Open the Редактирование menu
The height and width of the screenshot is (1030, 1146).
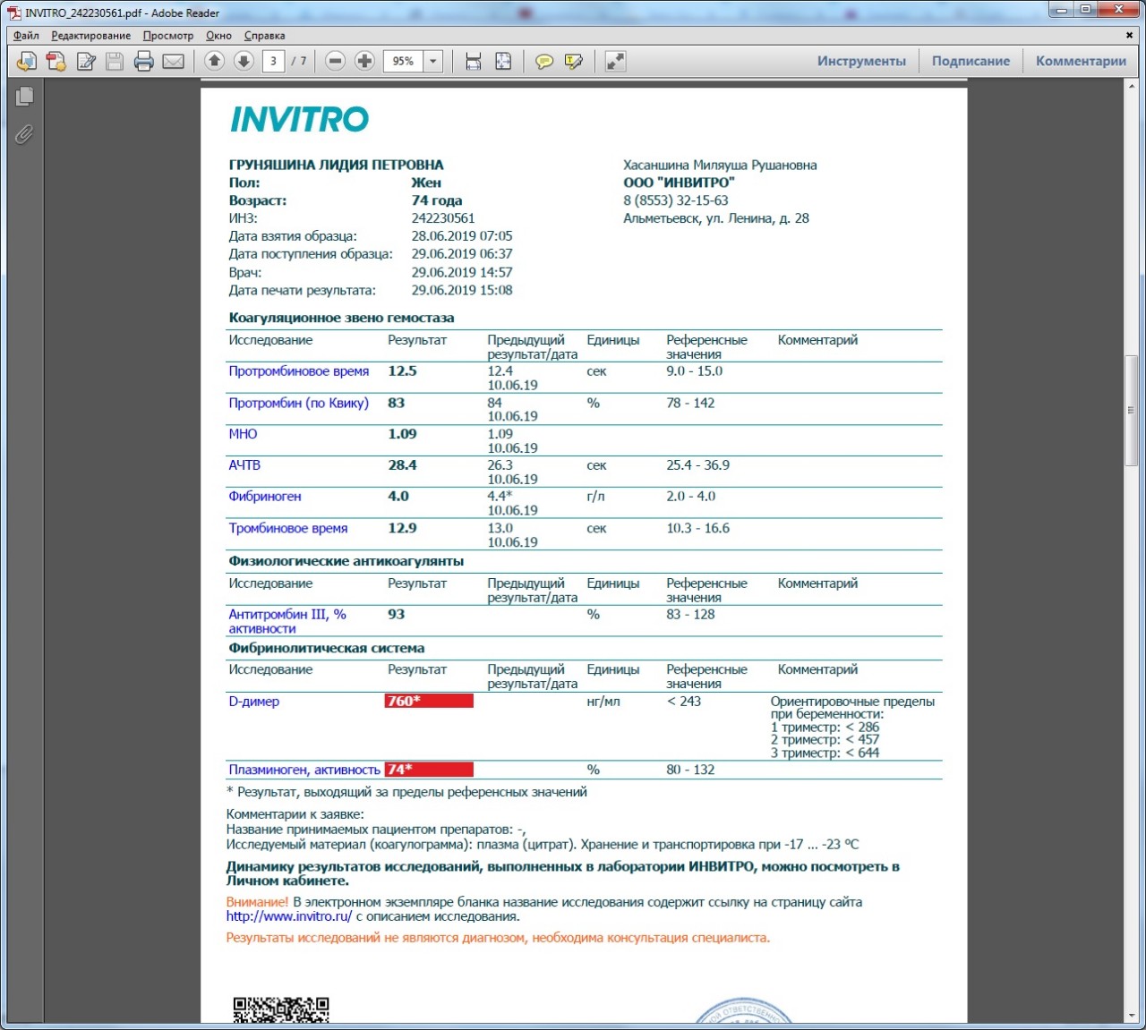90,36
